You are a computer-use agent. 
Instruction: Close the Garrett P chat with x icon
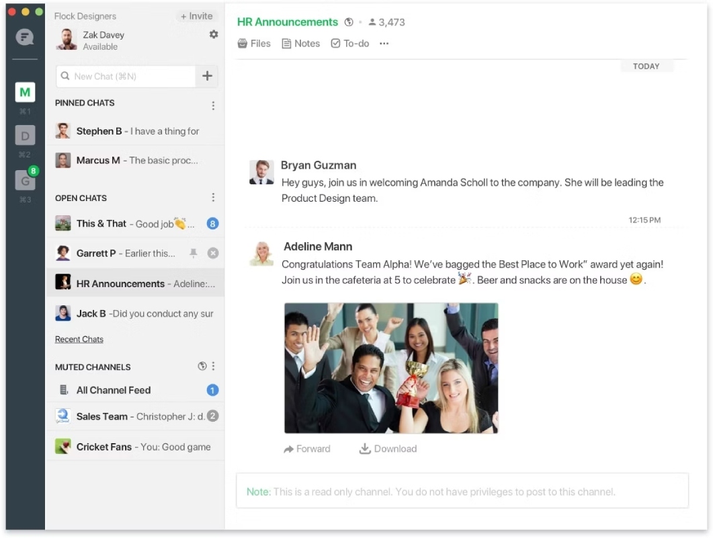(x=213, y=253)
